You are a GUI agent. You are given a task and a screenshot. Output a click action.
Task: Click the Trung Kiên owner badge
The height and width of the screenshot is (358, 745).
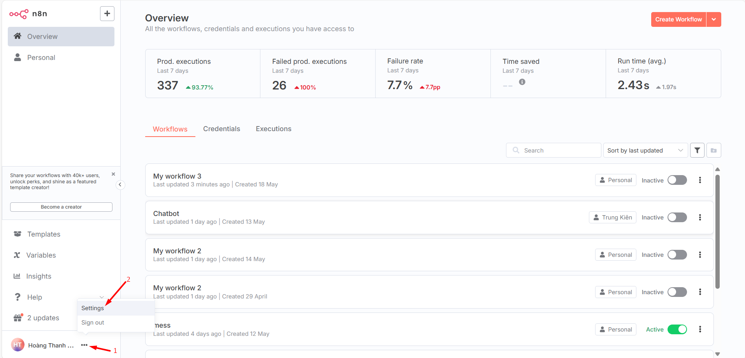tap(613, 218)
